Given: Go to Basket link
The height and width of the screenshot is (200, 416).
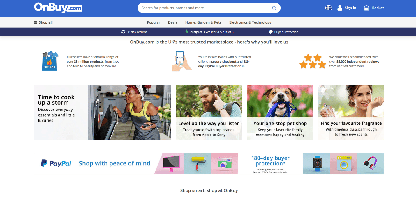Looking at the screenshot, I should point(378,8).
